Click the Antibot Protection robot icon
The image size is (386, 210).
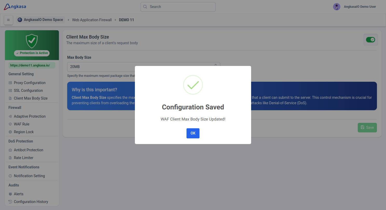pyautogui.click(x=10, y=150)
